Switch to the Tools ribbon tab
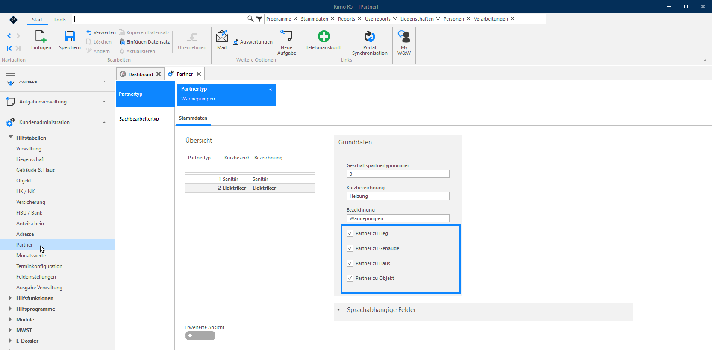The width and height of the screenshot is (712, 350). 60,20
